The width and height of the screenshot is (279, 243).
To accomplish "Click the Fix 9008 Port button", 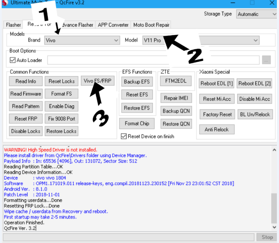I will click(x=61, y=119).
